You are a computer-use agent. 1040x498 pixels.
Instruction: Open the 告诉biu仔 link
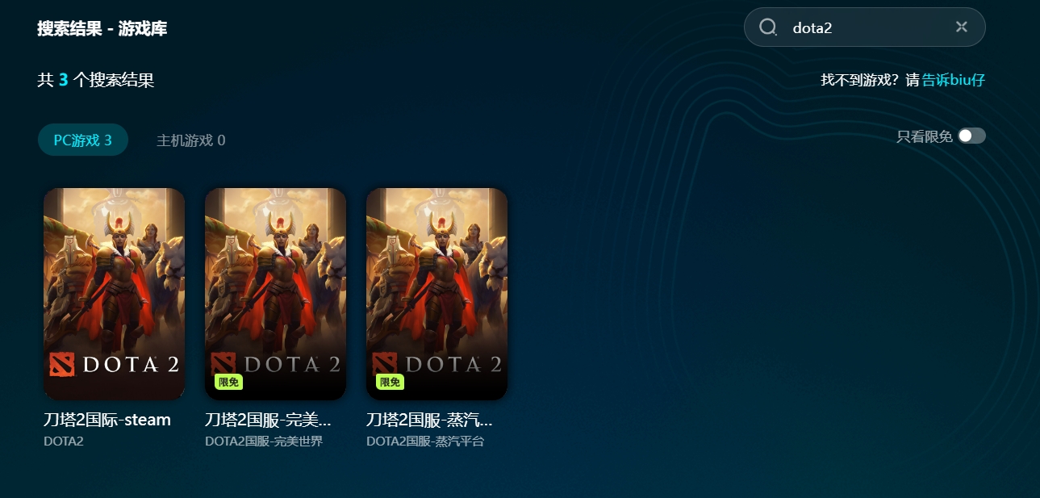954,80
